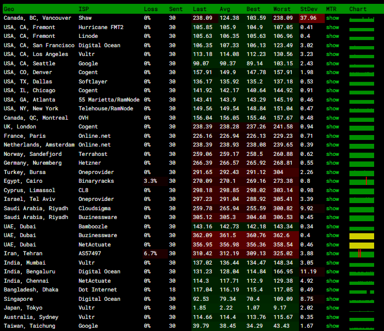Screen dimensions: 384x331
Task: Open 'show' link for Japan Tokyo row
Action: click(x=332, y=308)
